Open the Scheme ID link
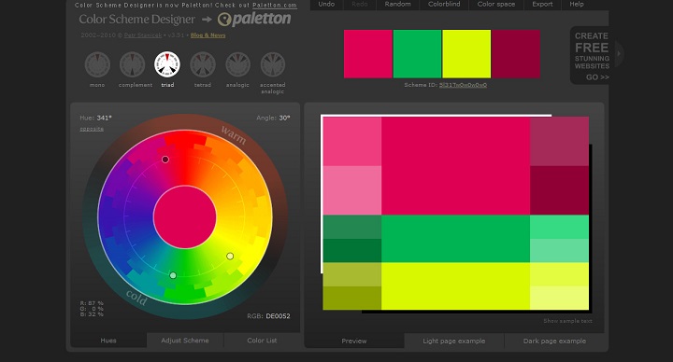Screen dimensions: 673x362 point(463,85)
